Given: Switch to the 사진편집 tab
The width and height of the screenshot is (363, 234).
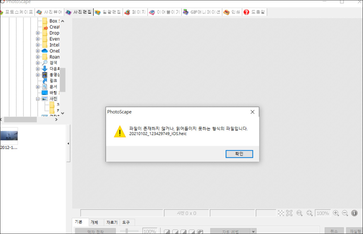Looking at the screenshot, I should 79,12.
